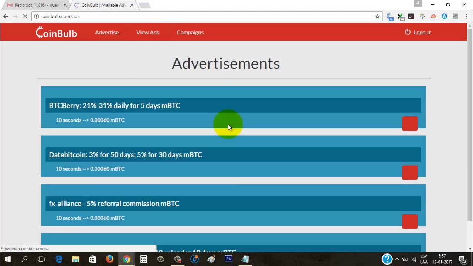The width and height of the screenshot is (473, 266).
Task: Launch Microsoft Edge from the taskbar
Action: tap(59, 259)
